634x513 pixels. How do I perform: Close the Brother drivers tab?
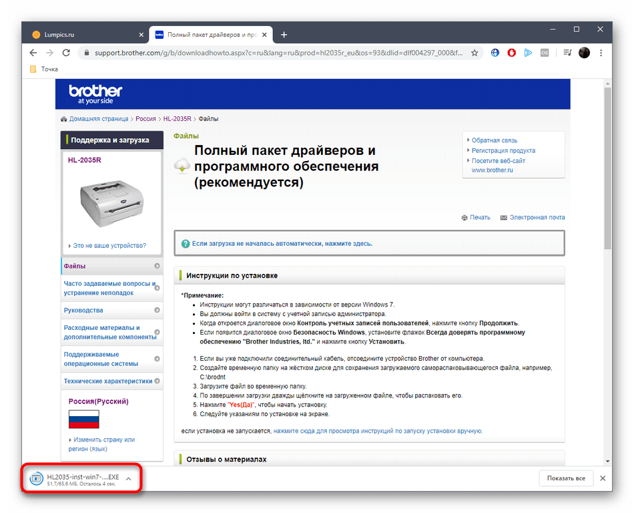click(x=264, y=35)
